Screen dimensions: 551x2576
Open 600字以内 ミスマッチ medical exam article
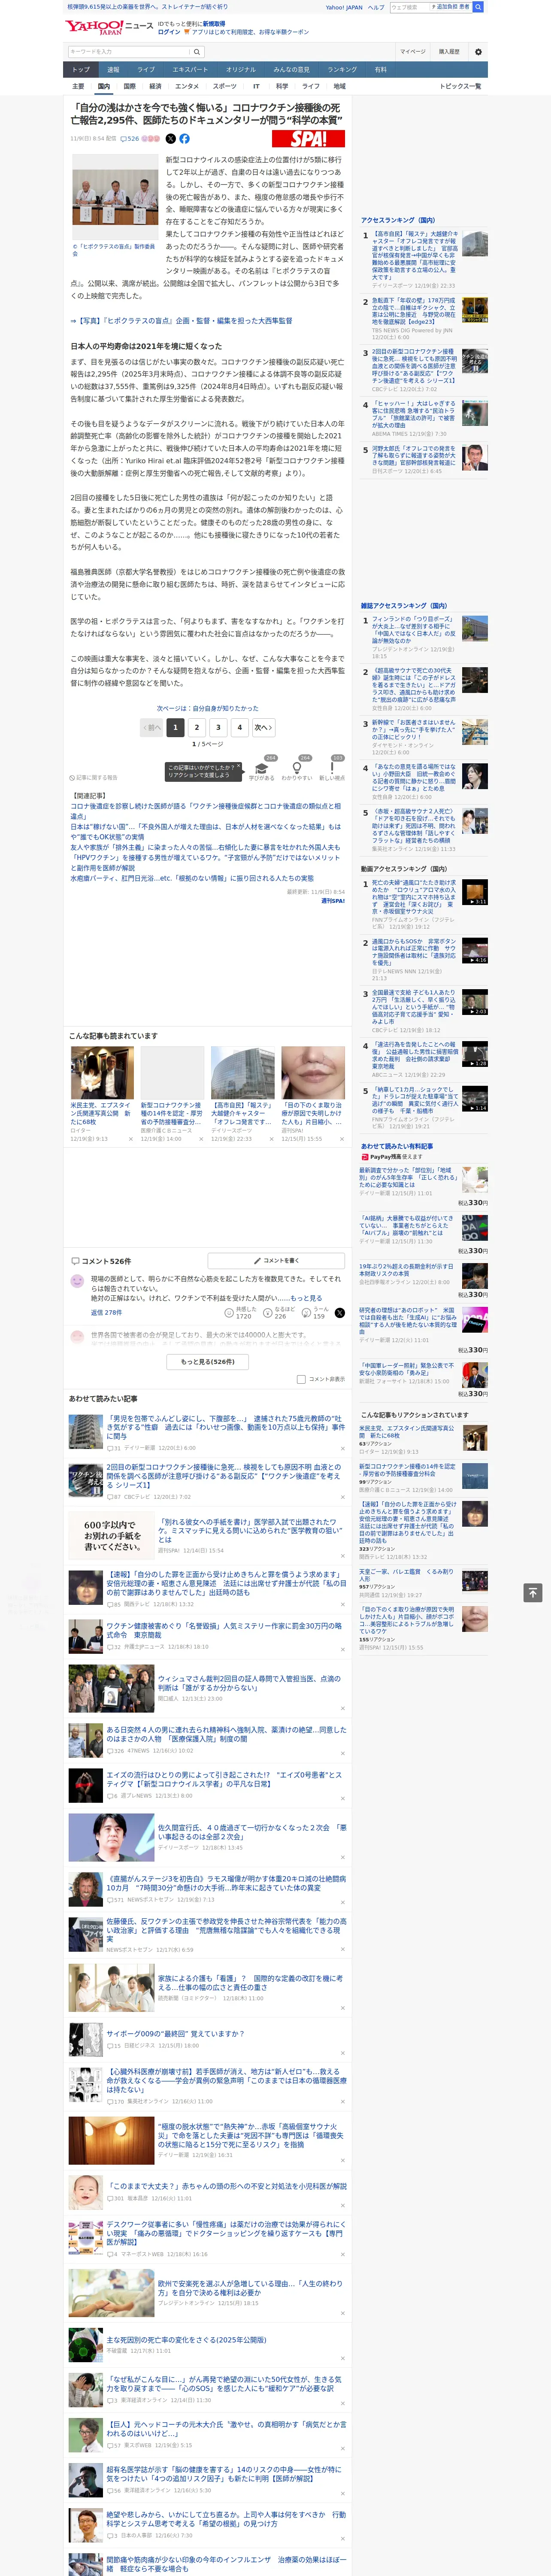(x=250, y=1530)
